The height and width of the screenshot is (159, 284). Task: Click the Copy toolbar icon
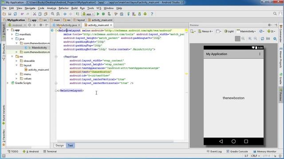click(40, 14)
